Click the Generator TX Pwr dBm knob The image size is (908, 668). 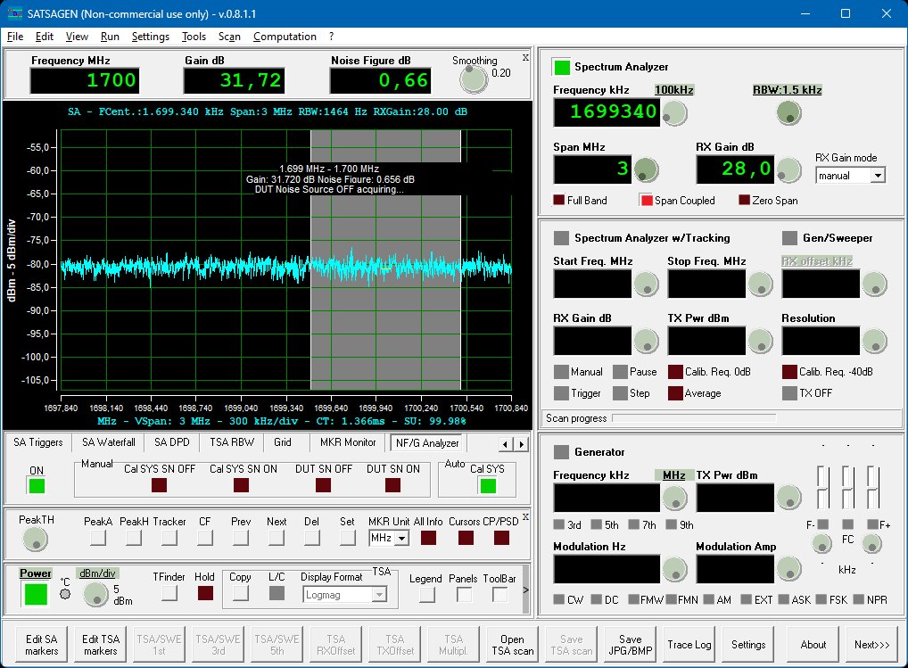[x=788, y=497]
